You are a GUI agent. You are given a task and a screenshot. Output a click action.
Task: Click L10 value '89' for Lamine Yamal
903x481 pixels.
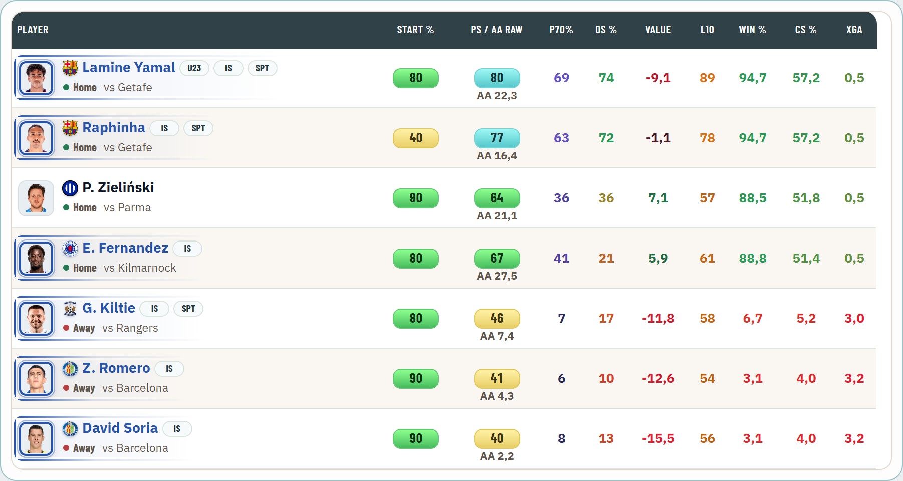pos(707,78)
